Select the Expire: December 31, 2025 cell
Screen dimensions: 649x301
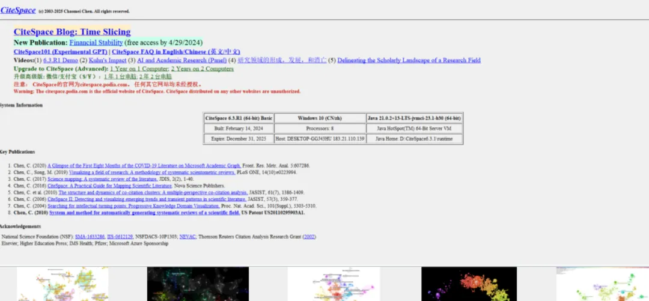(x=239, y=139)
